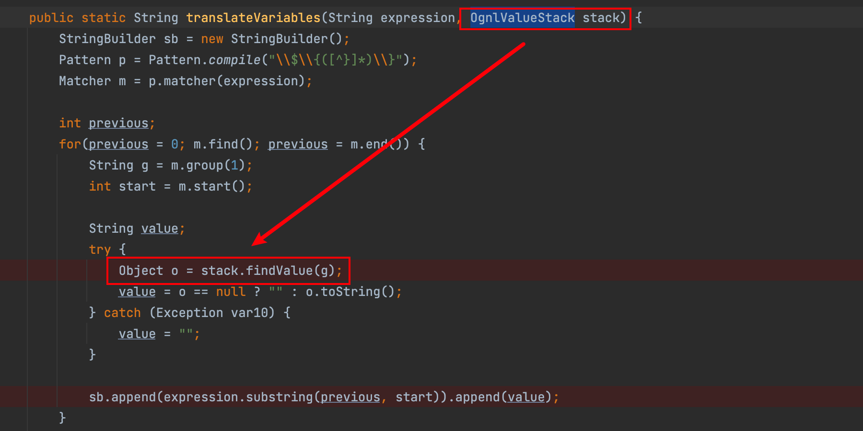Click the group call in m.group(1)
863x431 pixels.
(x=204, y=166)
